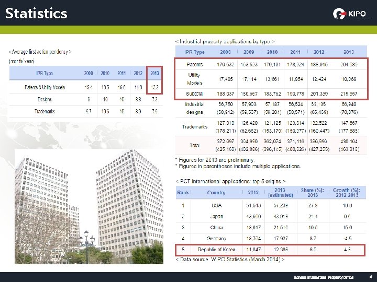Viewport: 377px width, 282px height.
Task: Click the 183,762 Subtotal value
Action: coord(272,94)
